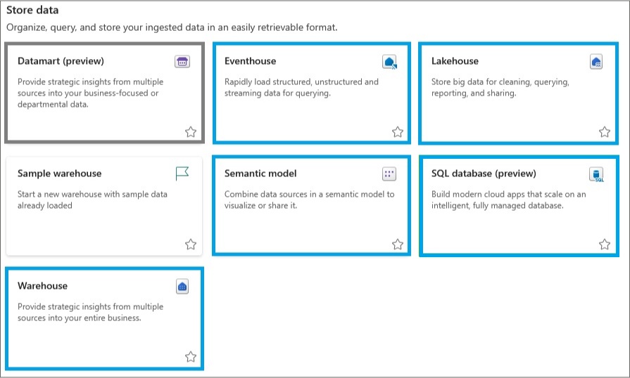Viewport: 630px width, 378px height.
Task: Select the Eventhouse card description
Action: point(301,87)
